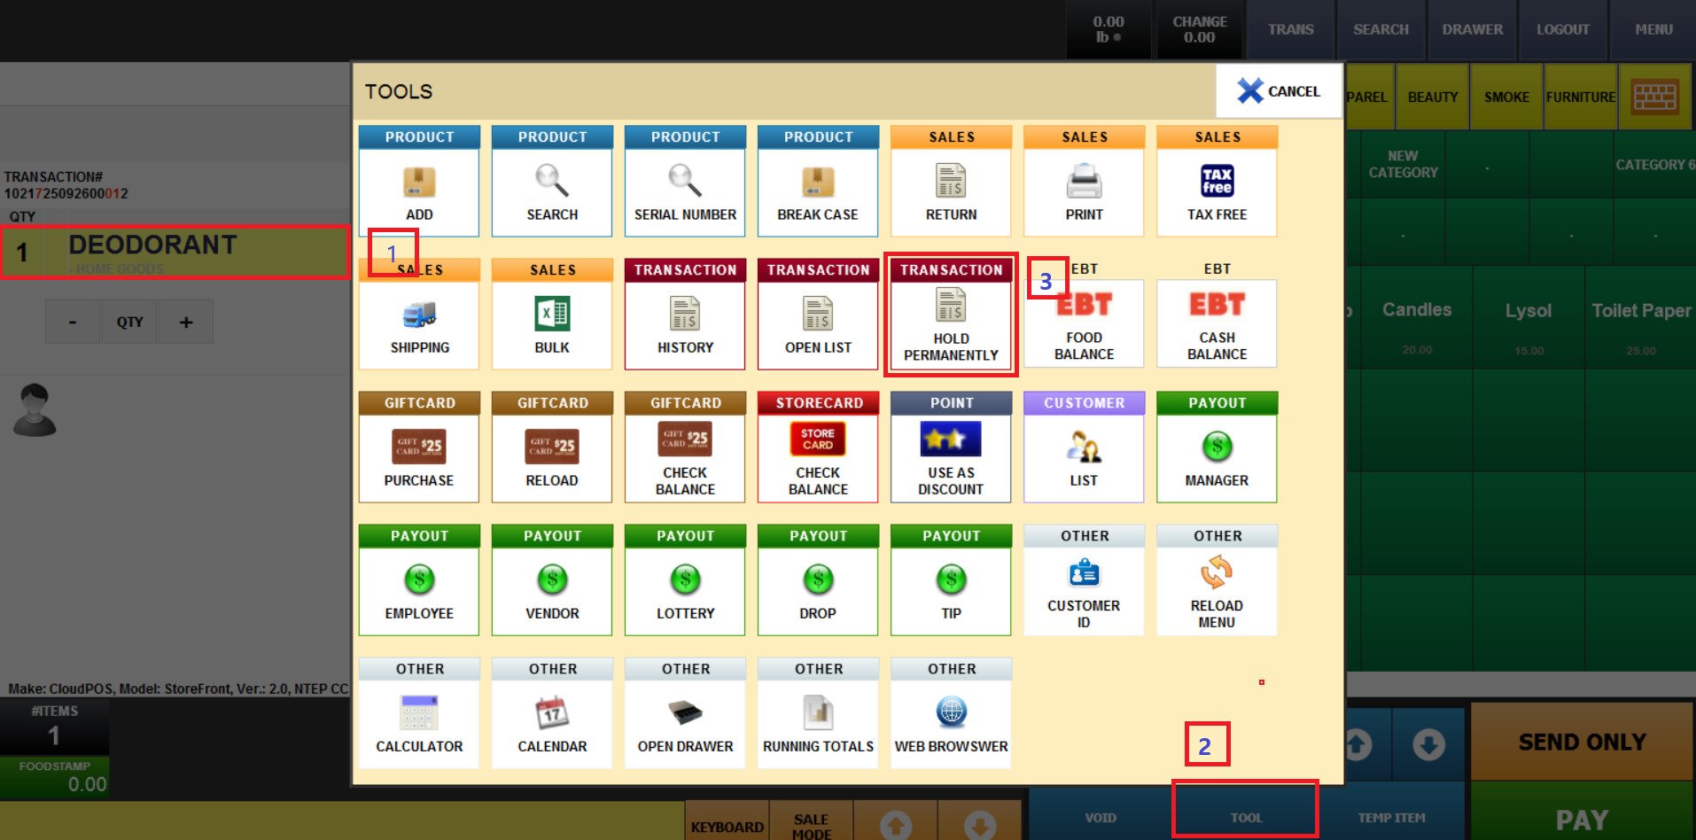The height and width of the screenshot is (840, 1696).
Task: Increase quantity with the plus button
Action: point(186,323)
